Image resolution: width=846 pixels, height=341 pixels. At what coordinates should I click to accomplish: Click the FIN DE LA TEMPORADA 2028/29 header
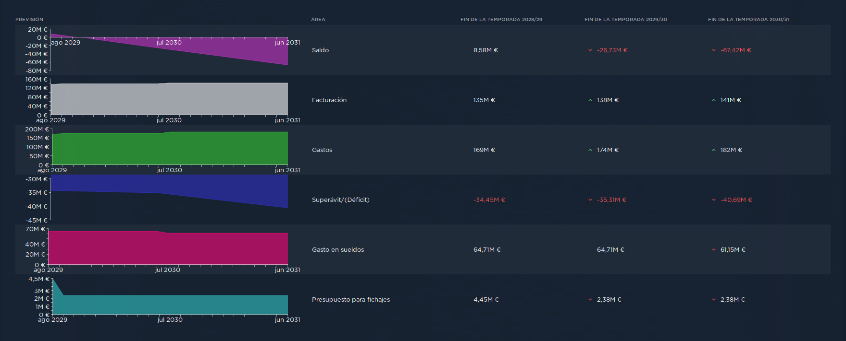click(501, 20)
